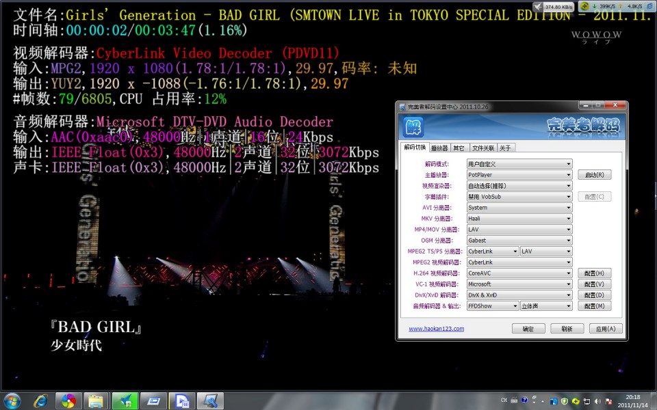Click the 确定 button
The image size is (657, 410).
pyautogui.click(x=528, y=329)
